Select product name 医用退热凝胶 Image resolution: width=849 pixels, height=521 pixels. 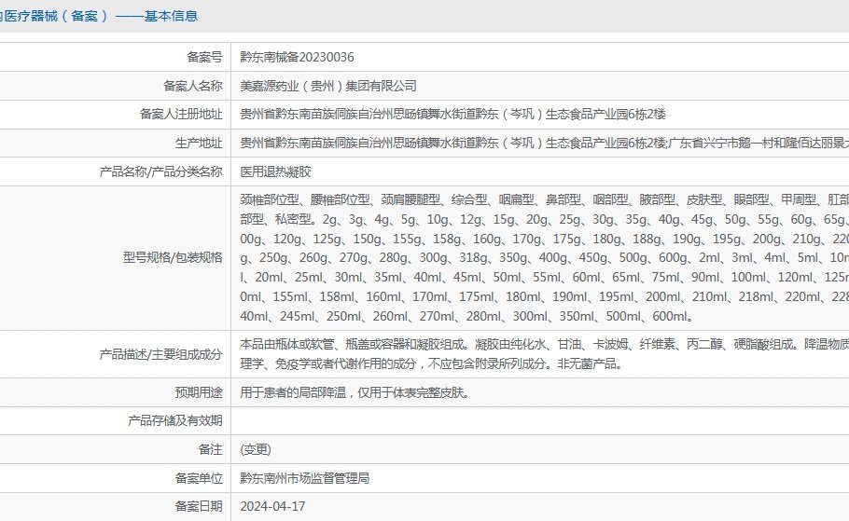275,171
